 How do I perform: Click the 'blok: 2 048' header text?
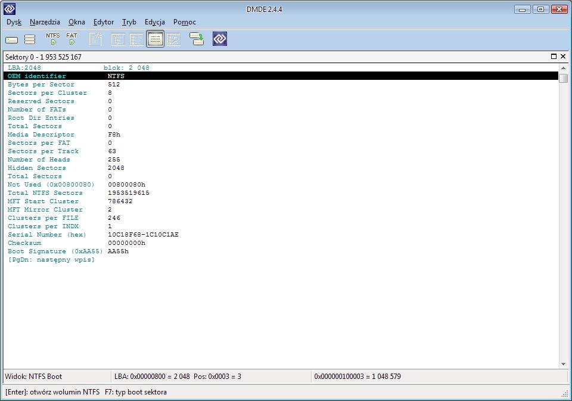126,67
